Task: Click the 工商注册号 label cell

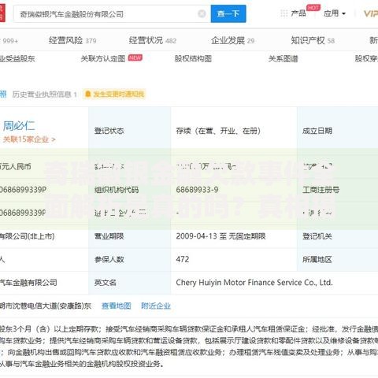Action: tap(338, 190)
